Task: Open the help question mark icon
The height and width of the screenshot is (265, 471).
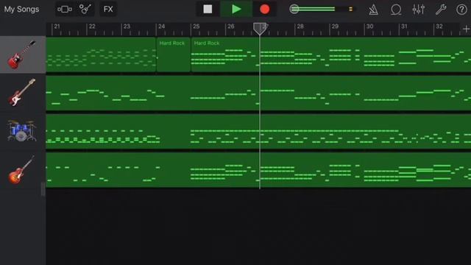Action: pos(461,10)
